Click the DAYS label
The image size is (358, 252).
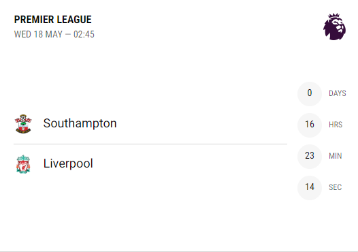tap(338, 93)
